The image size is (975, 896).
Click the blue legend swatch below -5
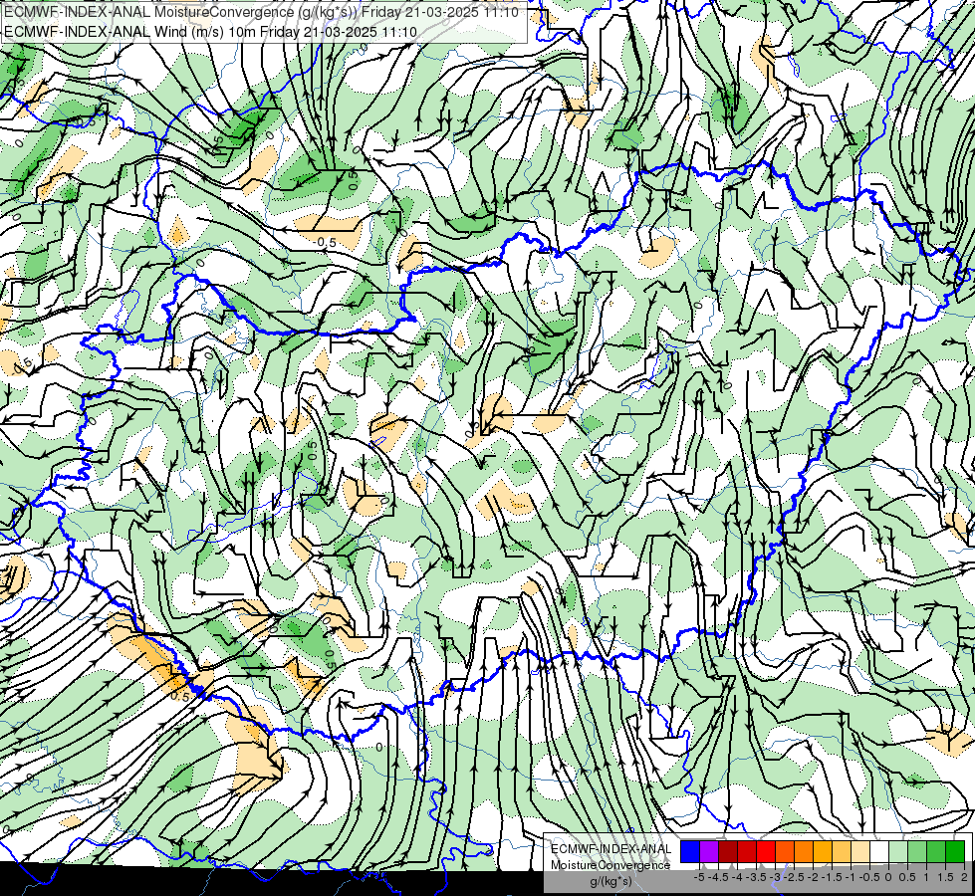(x=690, y=852)
